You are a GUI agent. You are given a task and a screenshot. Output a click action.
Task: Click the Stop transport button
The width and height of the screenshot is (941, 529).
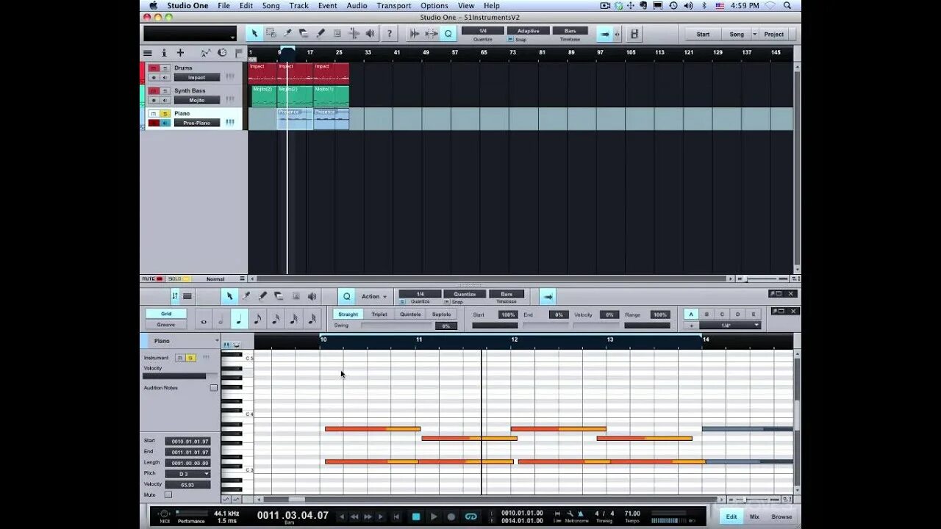click(415, 517)
